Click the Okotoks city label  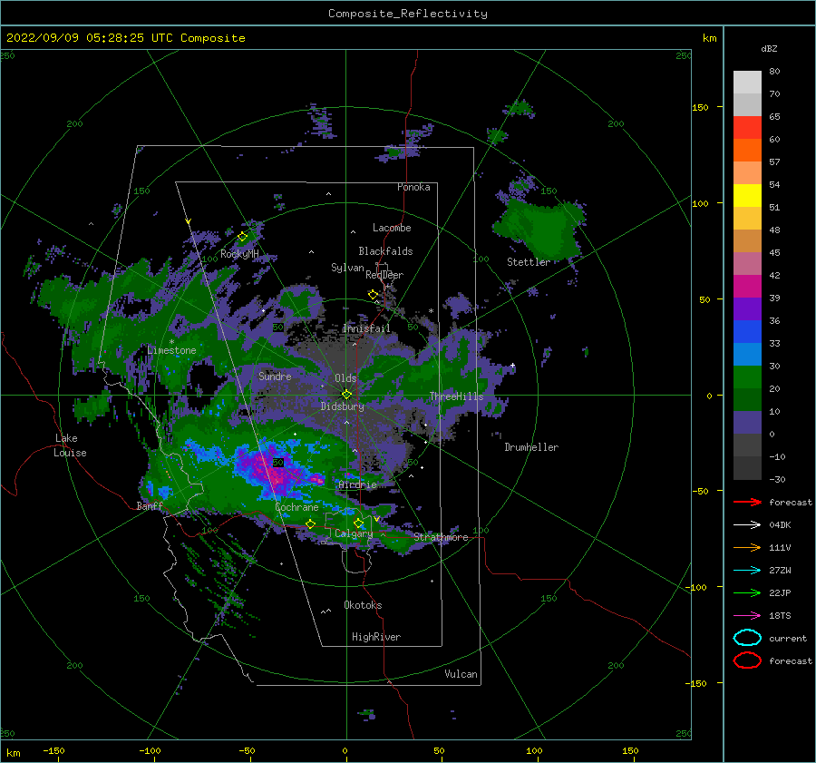pos(363,605)
